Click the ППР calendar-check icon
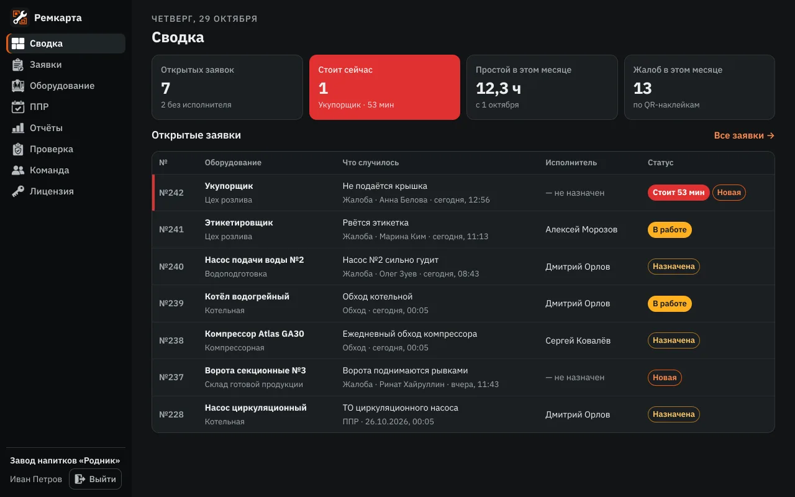 click(18, 107)
